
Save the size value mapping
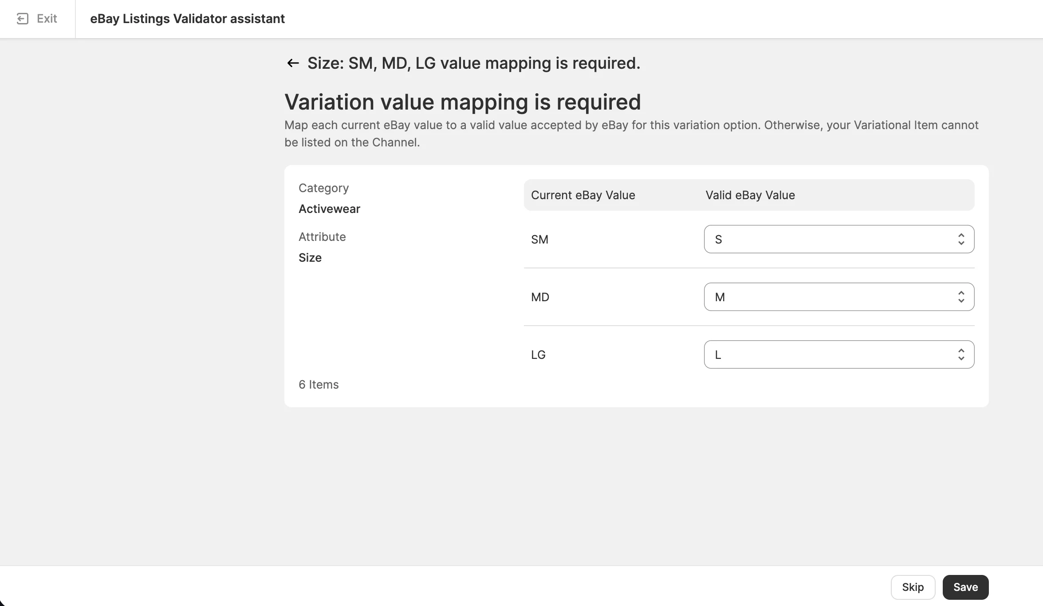point(965,587)
